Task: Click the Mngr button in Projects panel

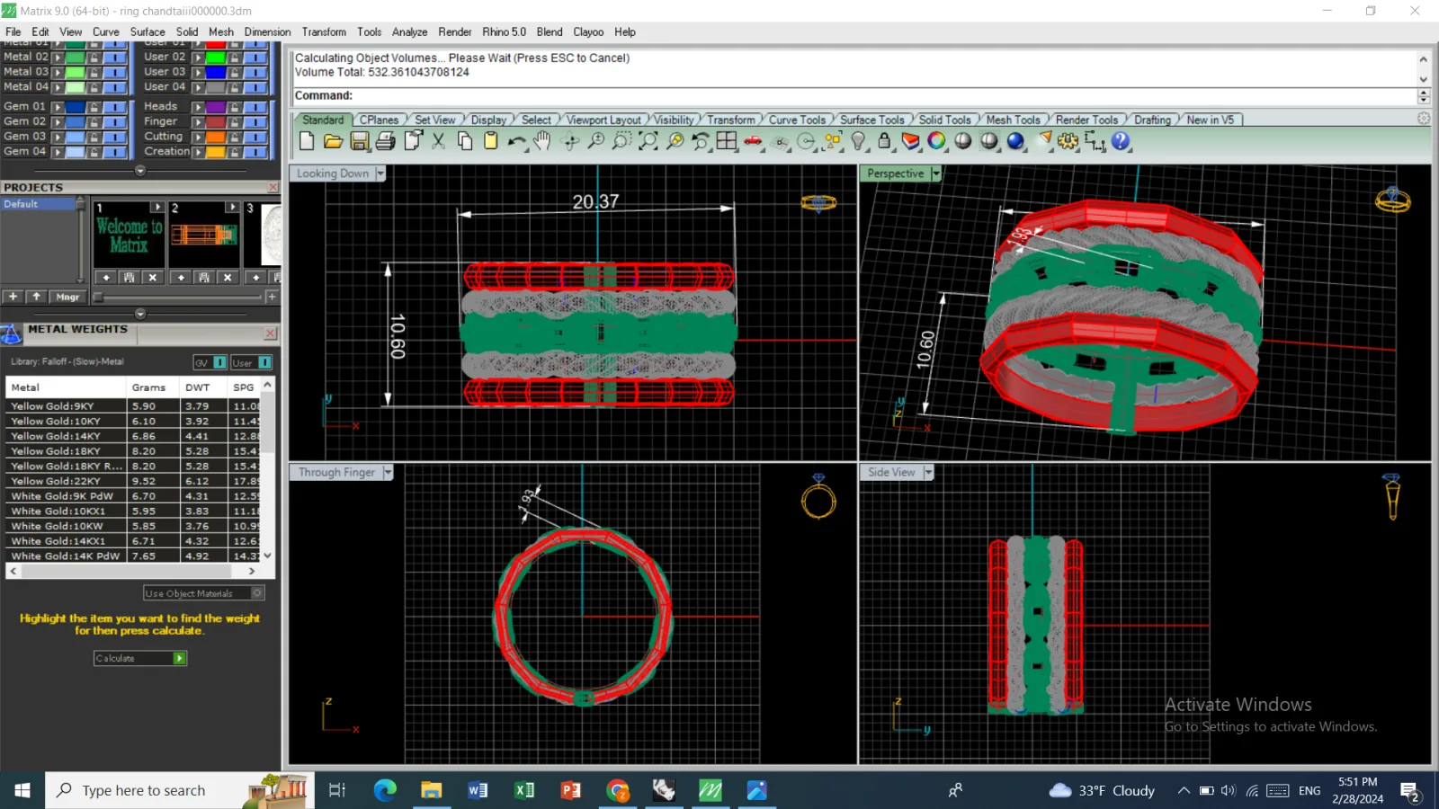Action: click(x=67, y=297)
